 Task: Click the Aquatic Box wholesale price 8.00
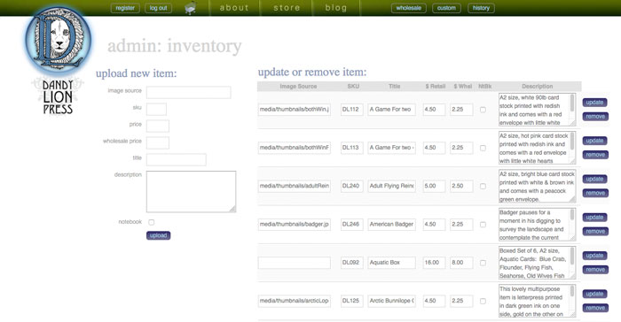coord(461,263)
